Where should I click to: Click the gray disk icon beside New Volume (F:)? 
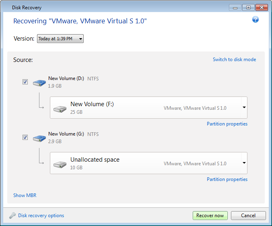(x=60, y=109)
